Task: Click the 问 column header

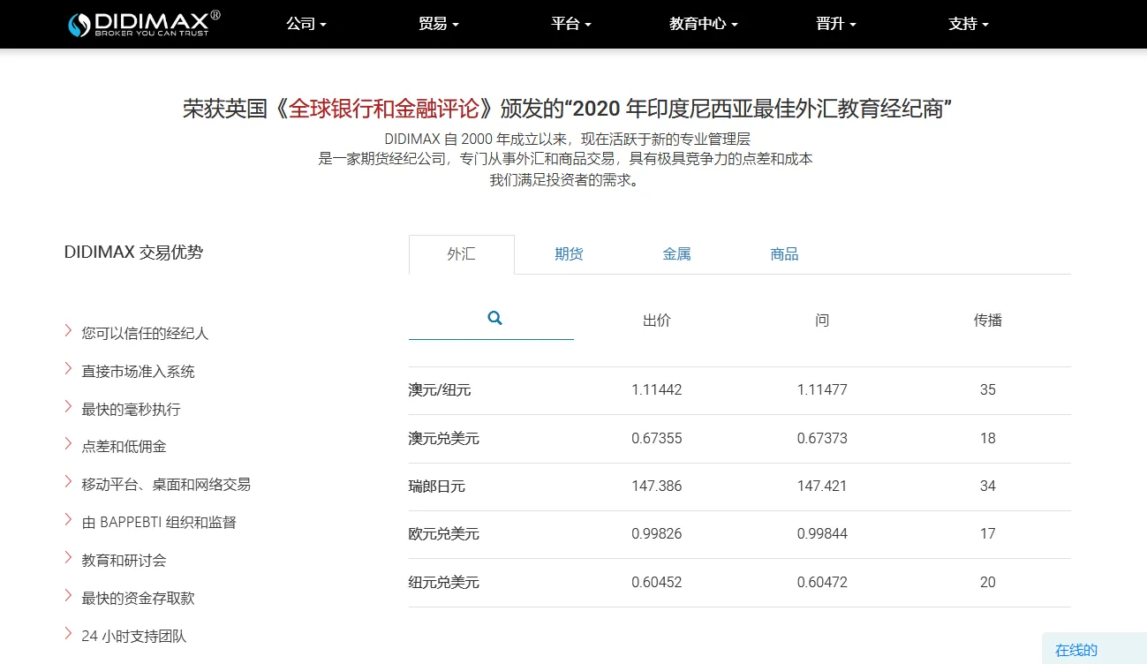Action: 822,321
